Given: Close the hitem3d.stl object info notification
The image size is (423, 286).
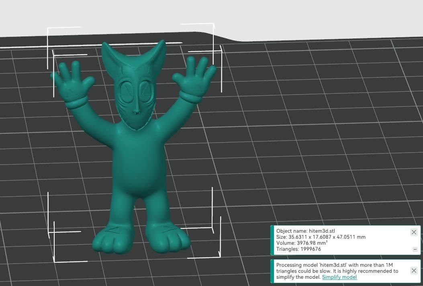Looking at the screenshot, I should (414, 232).
